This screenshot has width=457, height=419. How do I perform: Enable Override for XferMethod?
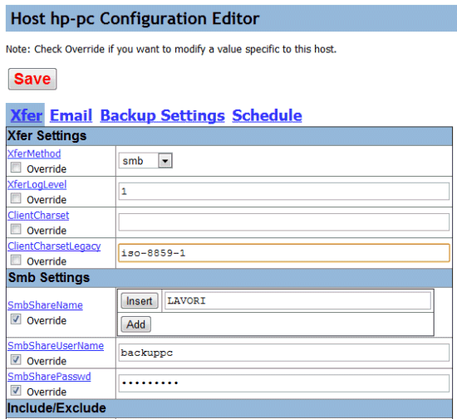point(16,168)
